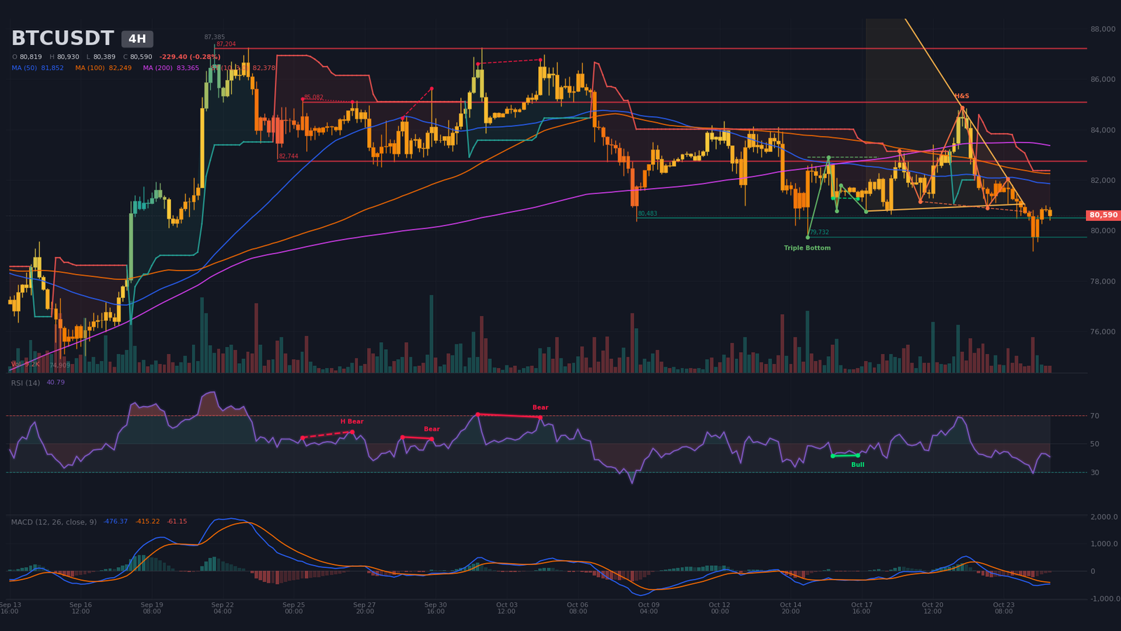This screenshot has height=631, width=1121.
Task: Click the RSI value 40.79
Action: pos(55,383)
